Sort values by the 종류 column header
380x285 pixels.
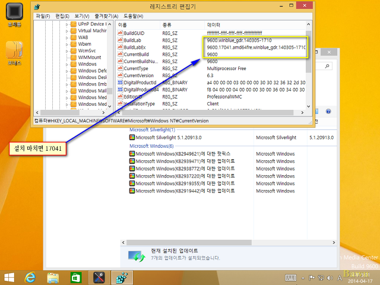click(x=182, y=25)
